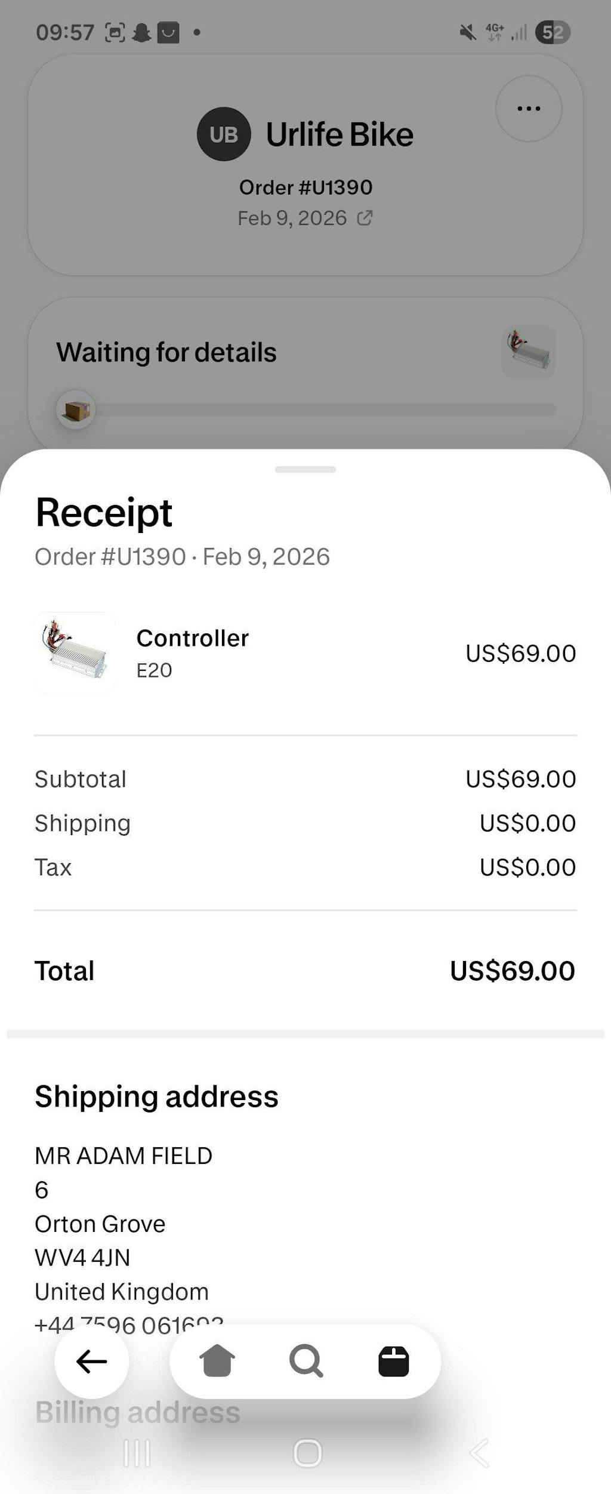611x1494 pixels.
Task: Open the Orders box icon
Action: pos(394,1361)
